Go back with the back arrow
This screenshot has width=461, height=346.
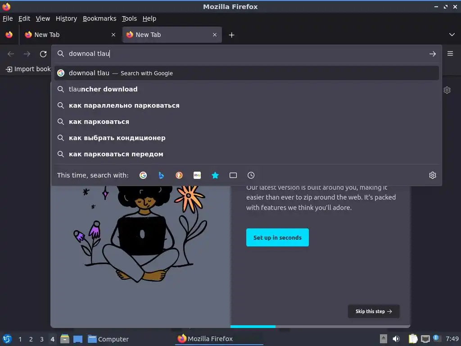11,54
